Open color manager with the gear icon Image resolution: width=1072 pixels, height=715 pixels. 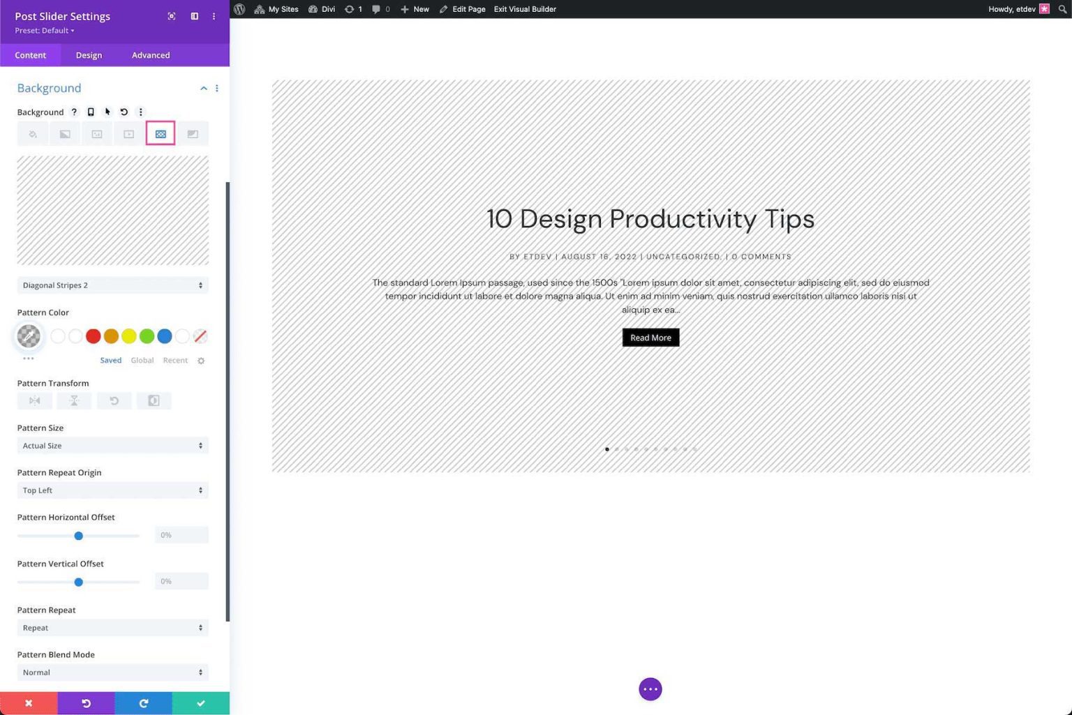pyautogui.click(x=201, y=361)
